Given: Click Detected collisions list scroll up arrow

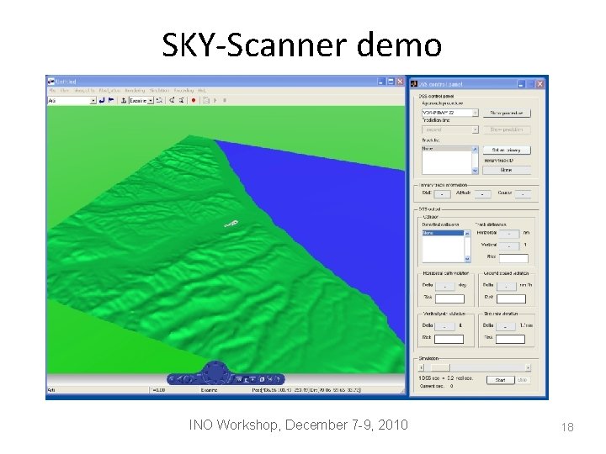Looking at the screenshot, I should [467, 234].
